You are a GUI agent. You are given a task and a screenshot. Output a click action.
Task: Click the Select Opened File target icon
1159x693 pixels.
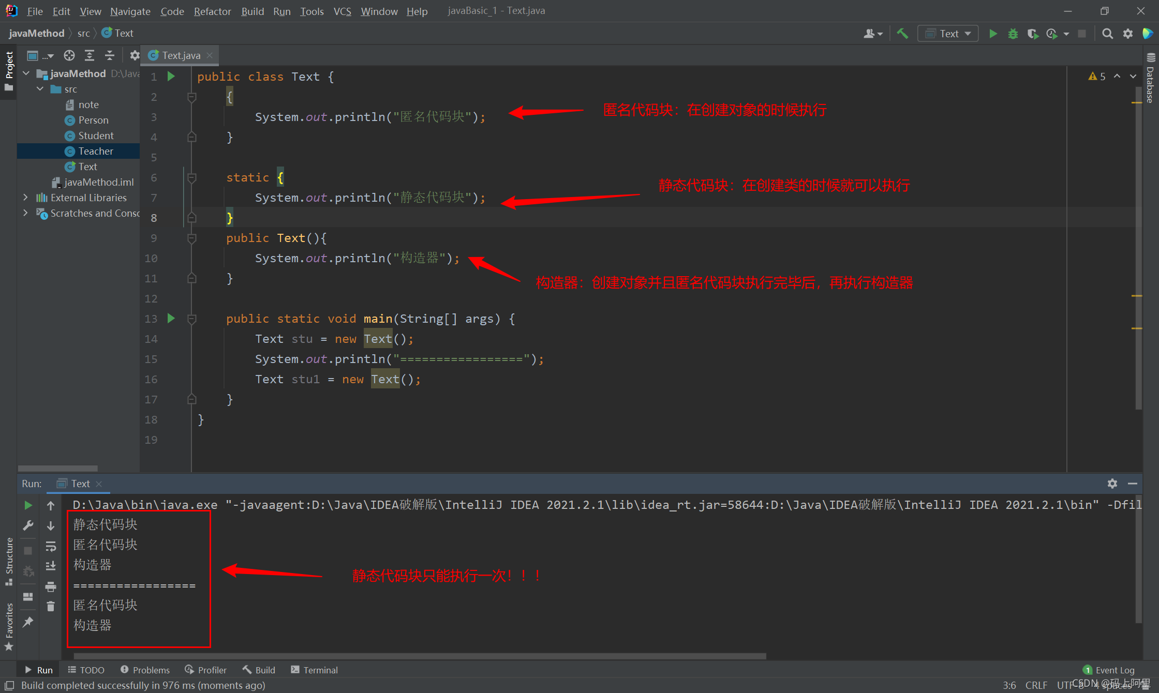pyautogui.click(x=69, y=55)
